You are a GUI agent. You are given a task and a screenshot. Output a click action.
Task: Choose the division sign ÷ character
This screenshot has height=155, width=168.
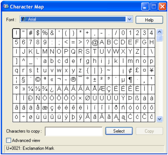pos(24,117)
